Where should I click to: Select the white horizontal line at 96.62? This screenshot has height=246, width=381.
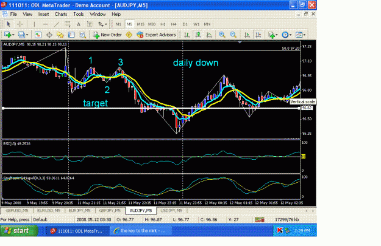(151, 108)
